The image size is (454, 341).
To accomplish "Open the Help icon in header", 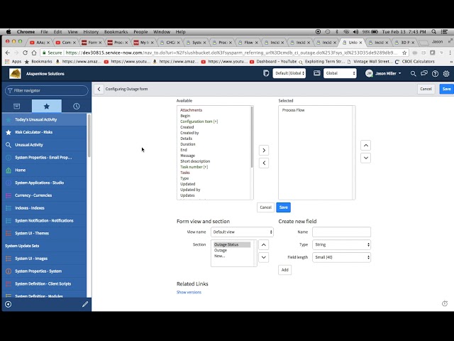I will coord(435,74).
